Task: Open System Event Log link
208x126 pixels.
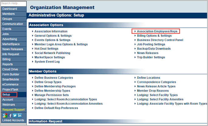Action: (47, 62)
